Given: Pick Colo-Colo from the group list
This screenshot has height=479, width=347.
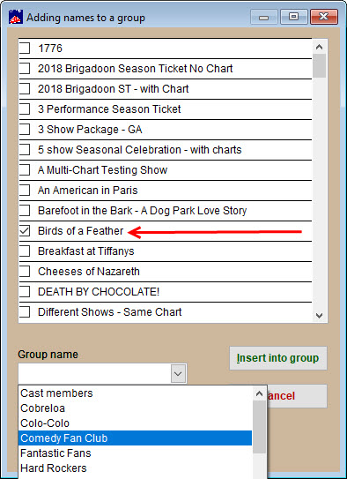Looking at the screenshot, I should click(x=135, y=423).
